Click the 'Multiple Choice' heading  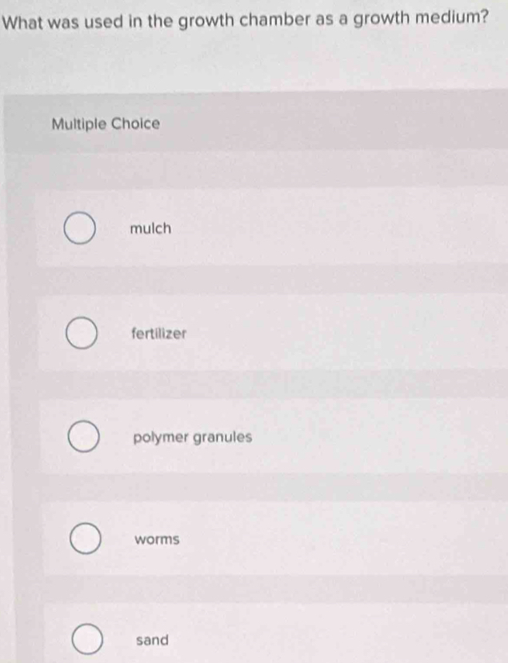coord(106,124)
